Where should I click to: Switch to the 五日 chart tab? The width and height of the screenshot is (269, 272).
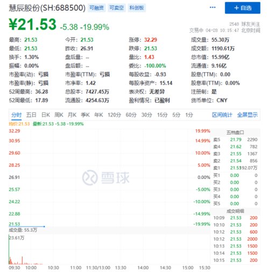point(31,115)
